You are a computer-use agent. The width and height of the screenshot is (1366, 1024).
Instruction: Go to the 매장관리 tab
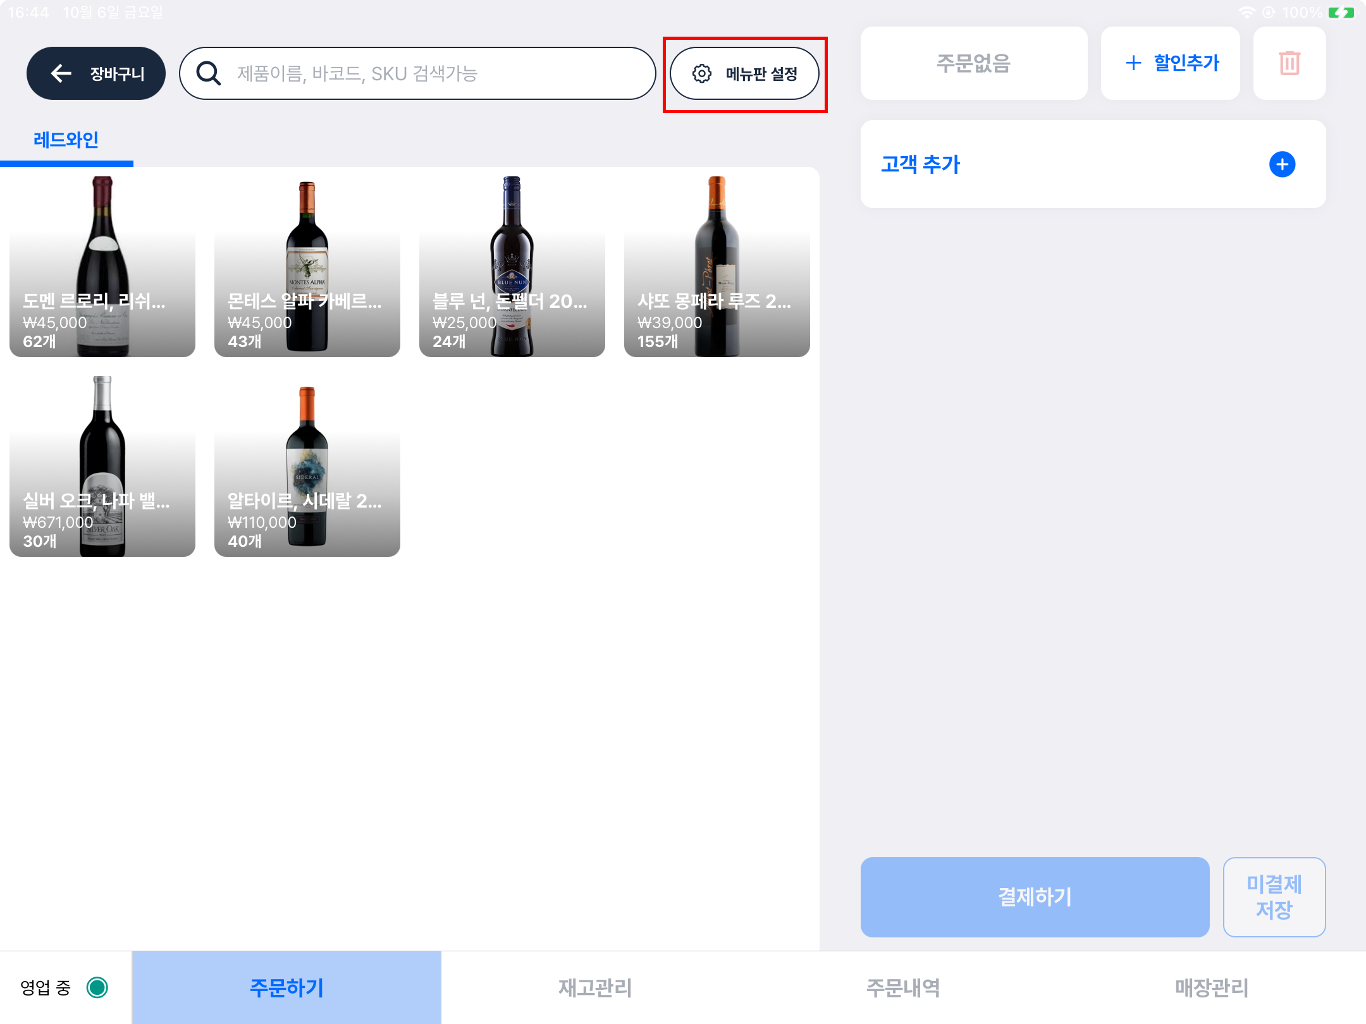click(1212, 987)
